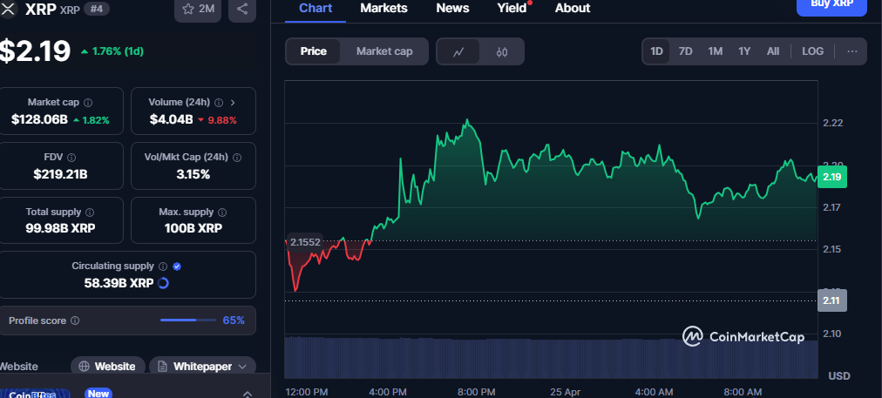Image resolution: width=882 pixels, height=398 pixels.
Task: Open the FDV info icon
Action: coord(71,158)
